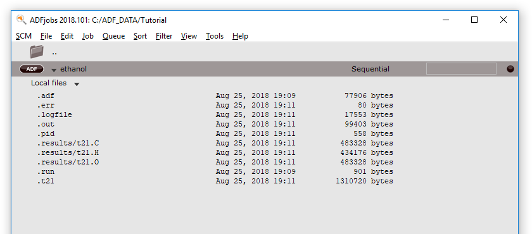The image size is (532, 234).
Task: Select the ethanol job name
Action: [73, 69]
